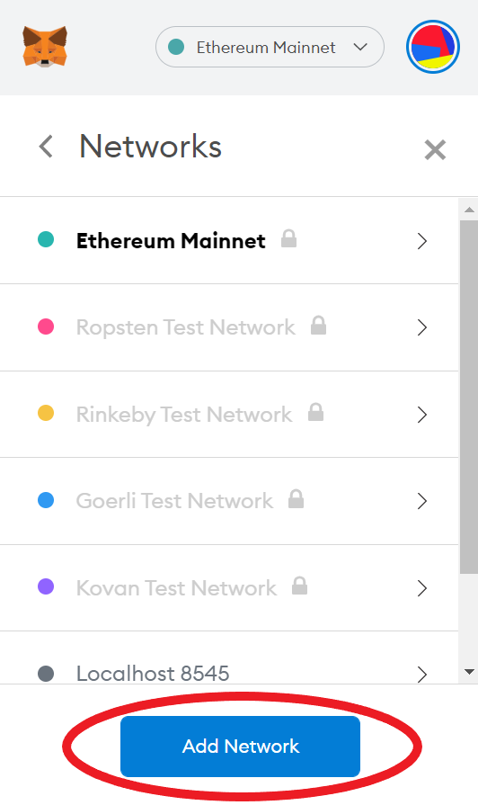Open the account avatar menu

pos(433,47)
